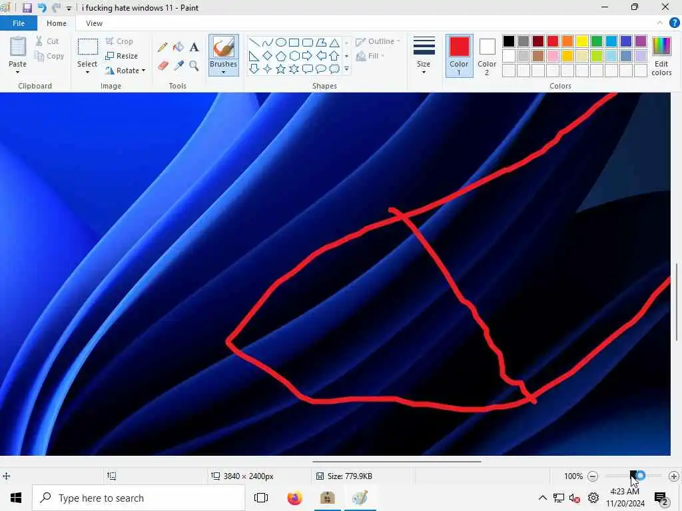
Task: Click the rectangular Select tool button
Action: click(87, 47)
